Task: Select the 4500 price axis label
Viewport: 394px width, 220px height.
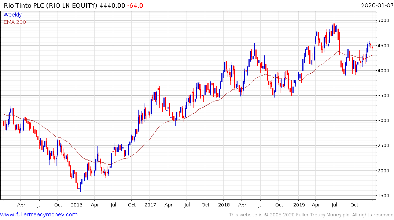Action: [383, 46]
